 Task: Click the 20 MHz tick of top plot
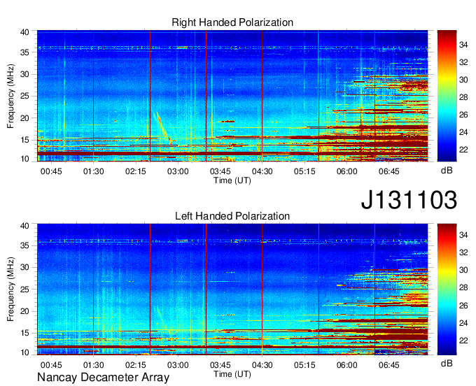point(24,118)
